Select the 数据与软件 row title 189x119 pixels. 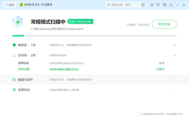(x=25, y=80)
